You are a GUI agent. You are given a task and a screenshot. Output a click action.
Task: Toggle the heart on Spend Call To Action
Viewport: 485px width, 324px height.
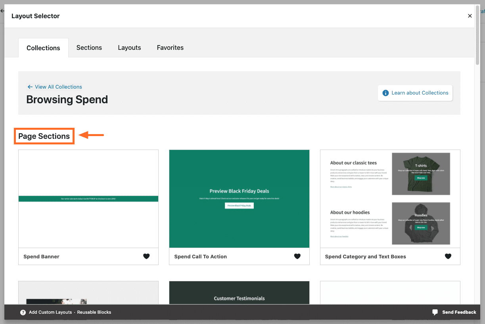297,256
